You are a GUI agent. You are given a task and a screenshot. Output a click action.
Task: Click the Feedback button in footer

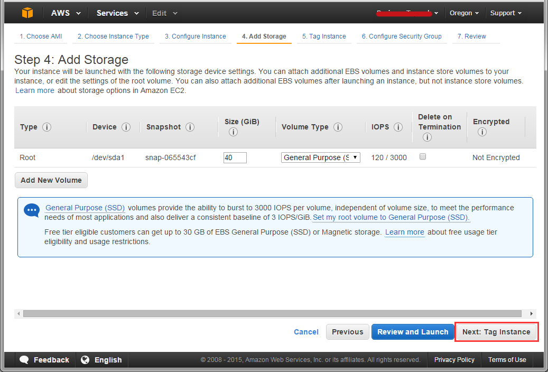click(45, 360)
